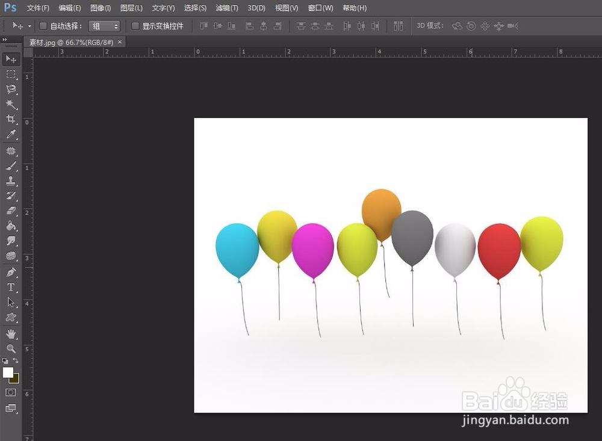The image size is (602, 441).
Task: Select the Move tool in toolbox
Action: click(x=11, y=59)
